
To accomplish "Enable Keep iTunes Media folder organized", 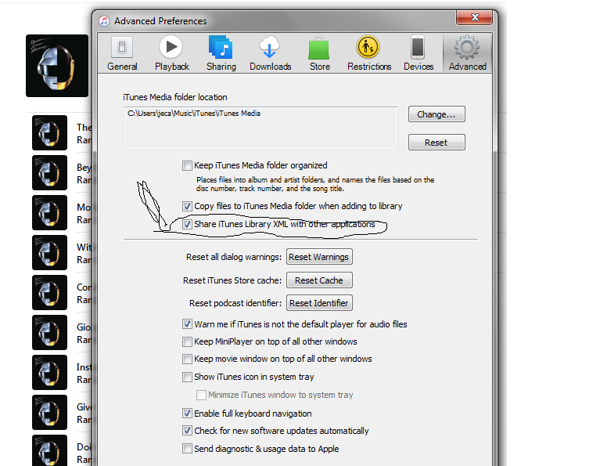I will click(x=187, y=165).
